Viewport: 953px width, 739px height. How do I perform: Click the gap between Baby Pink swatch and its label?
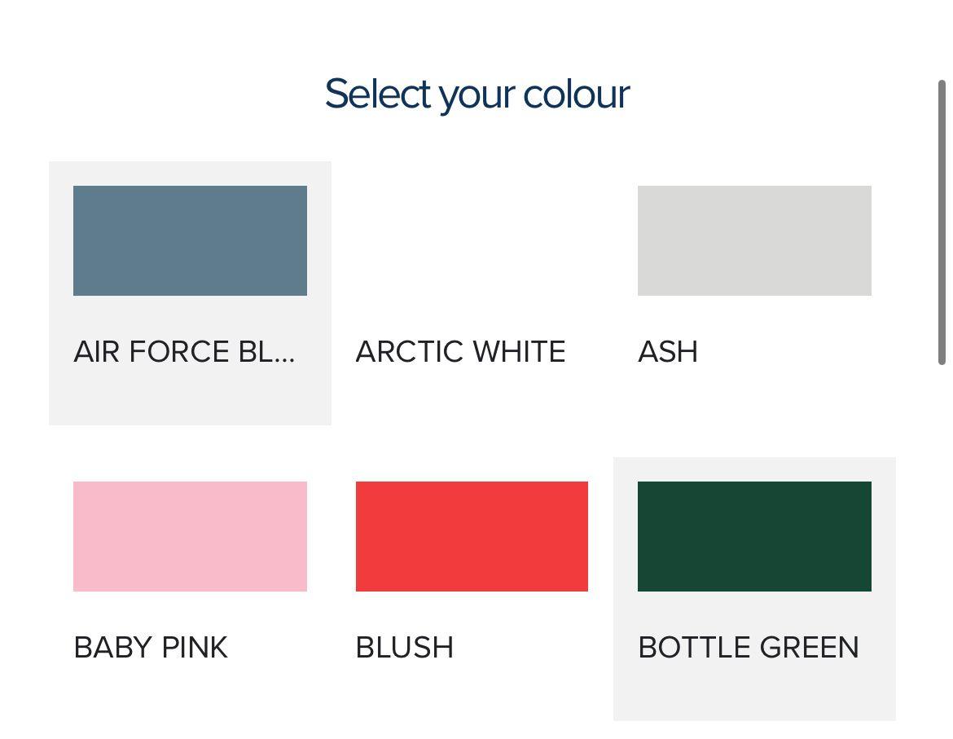click(190, 611)
